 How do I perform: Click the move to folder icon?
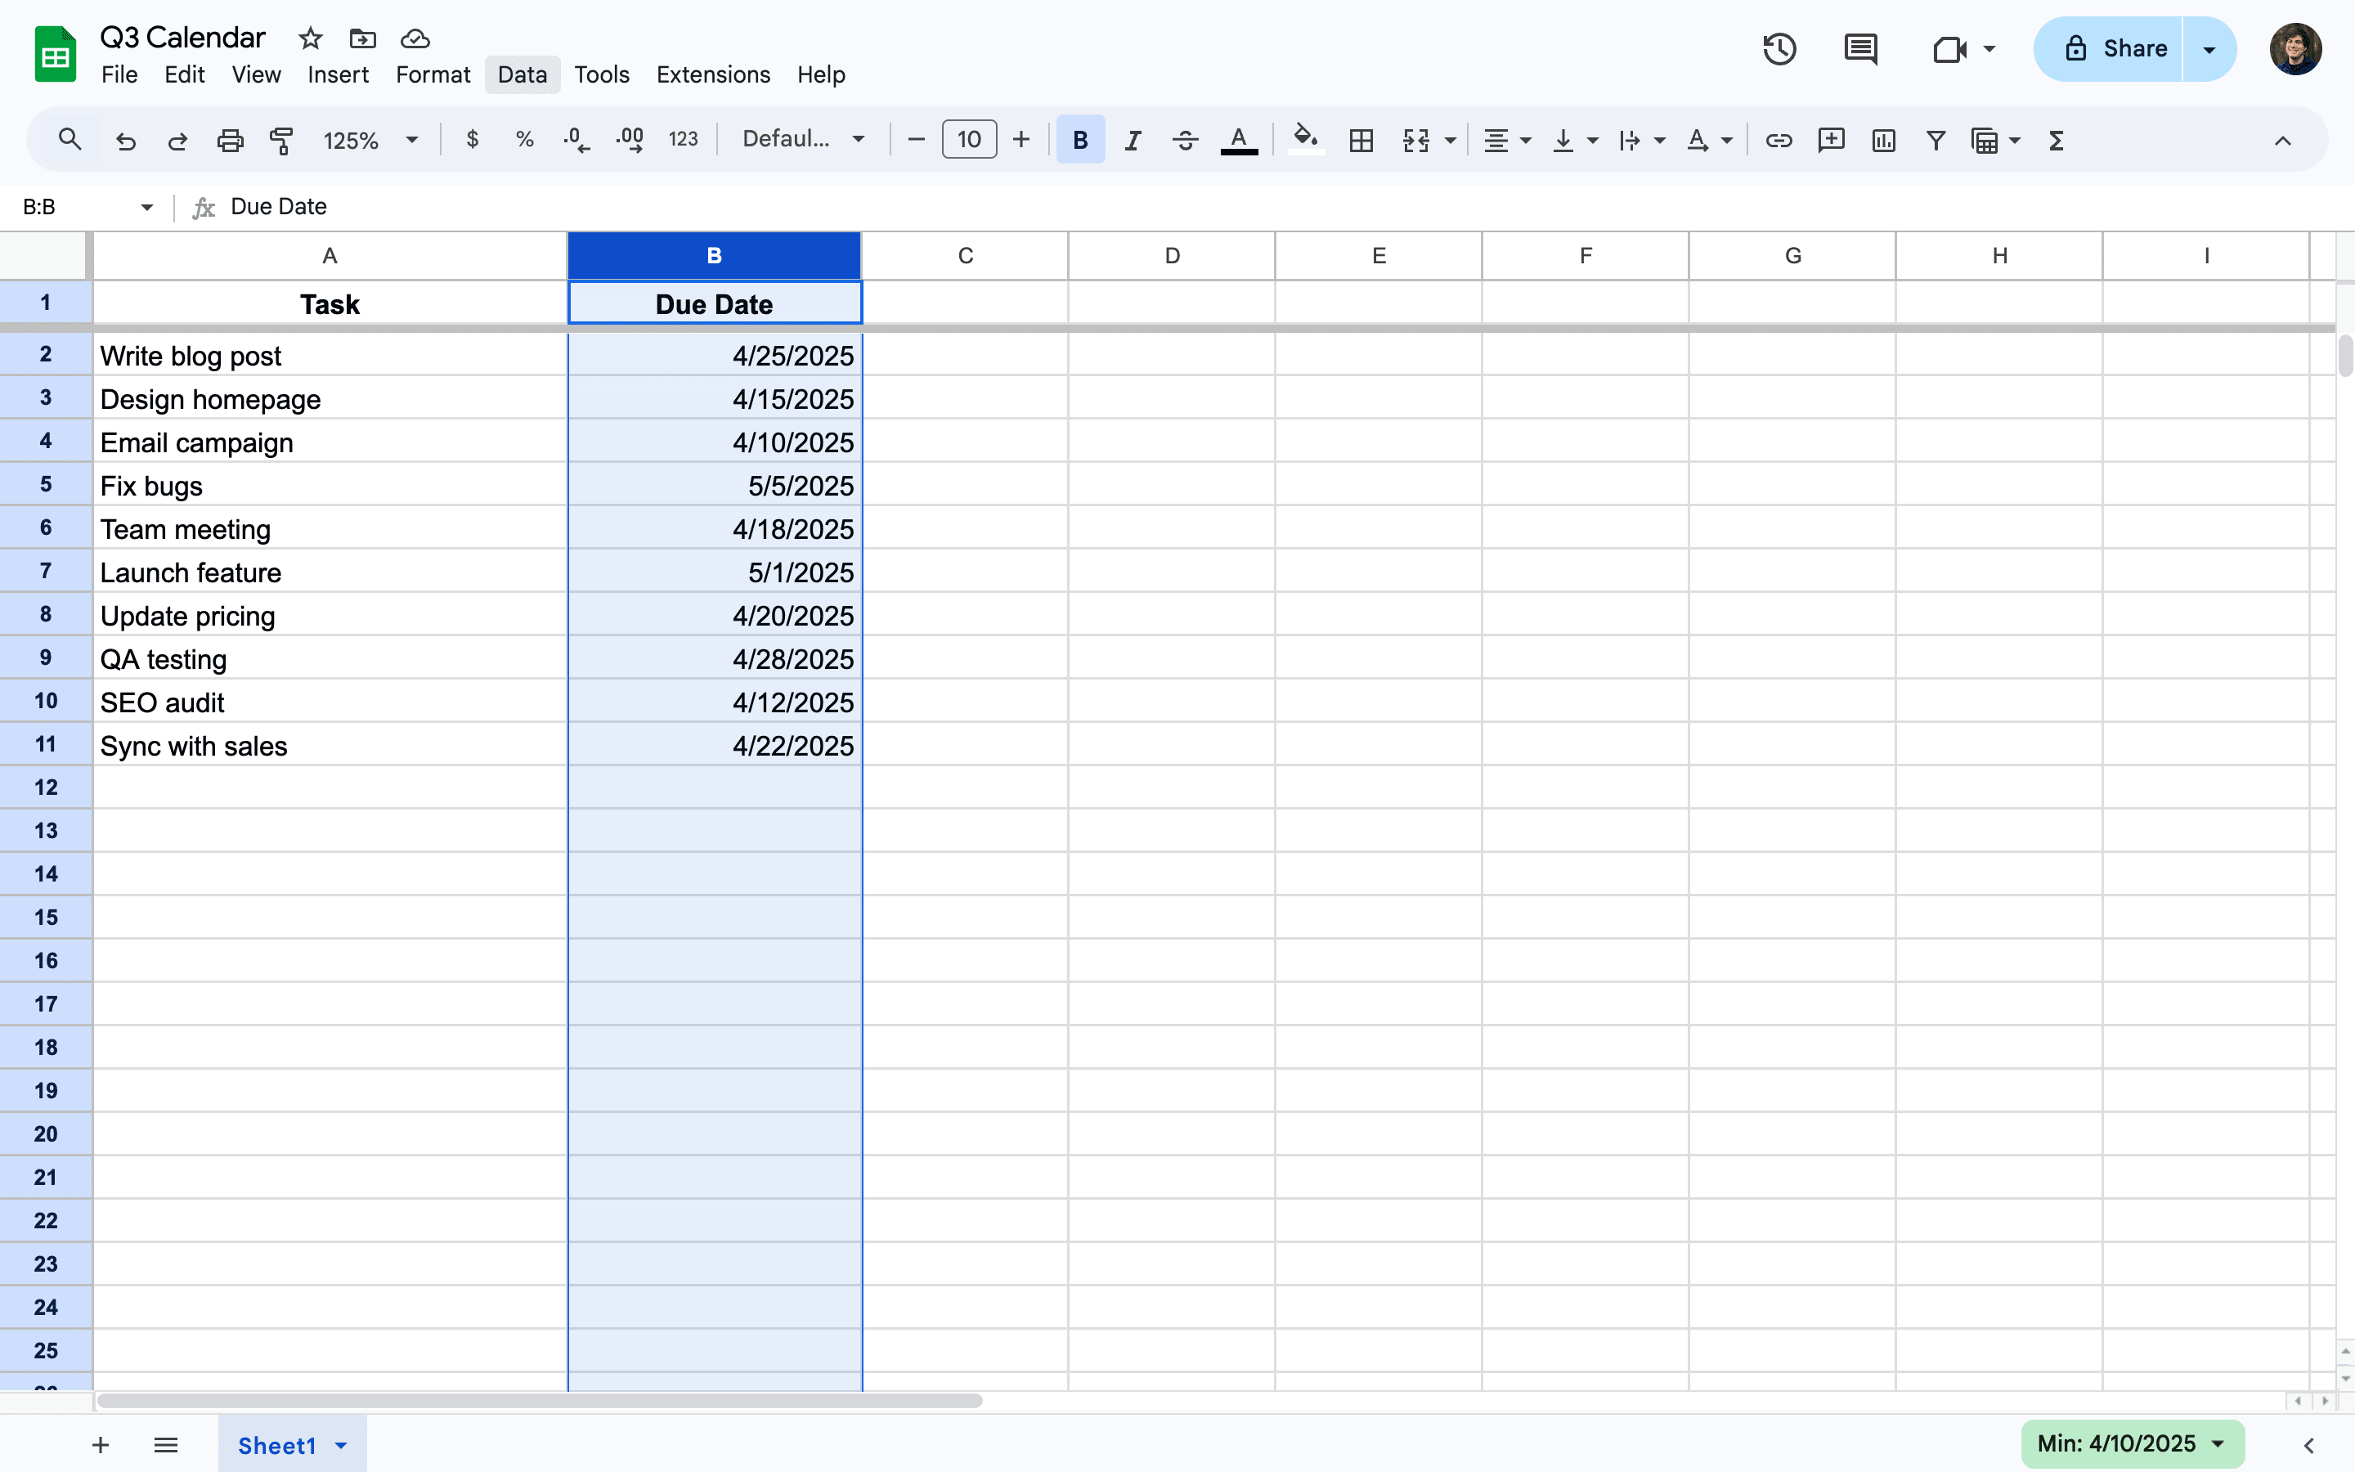click(363, 38)
